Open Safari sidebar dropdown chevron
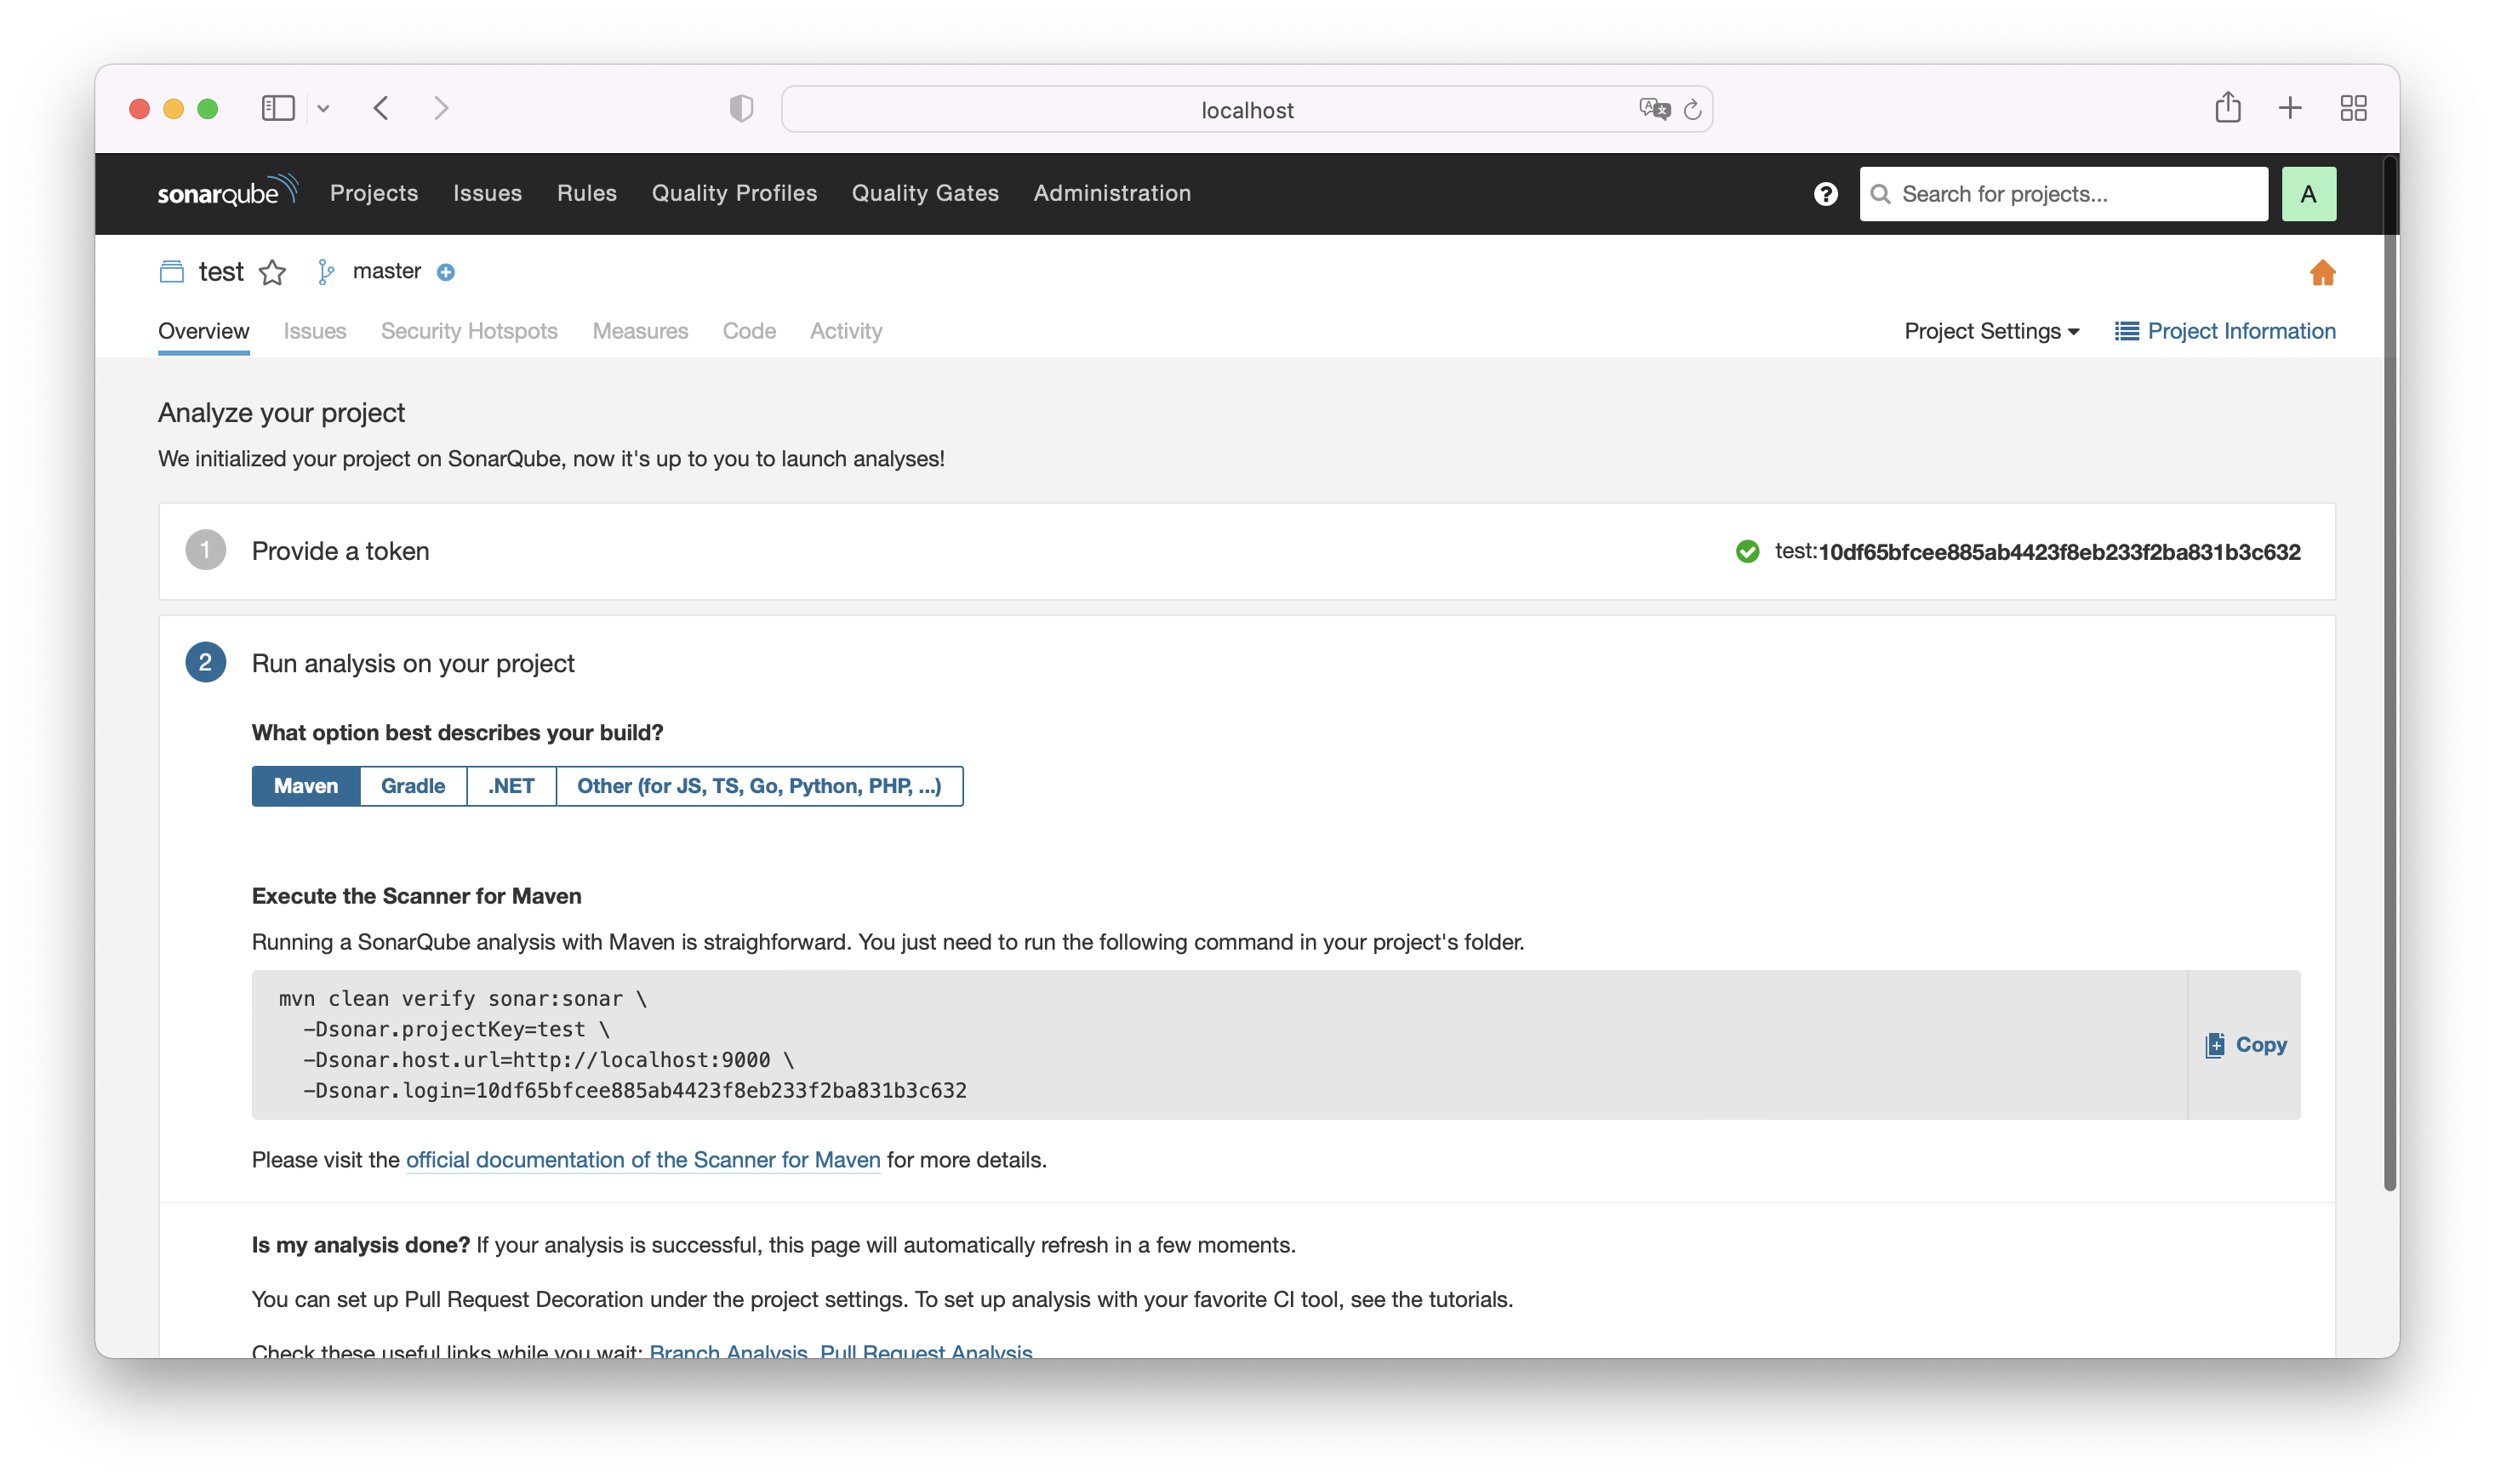This screenshot has width=2495, height=1484. point(323,108)
